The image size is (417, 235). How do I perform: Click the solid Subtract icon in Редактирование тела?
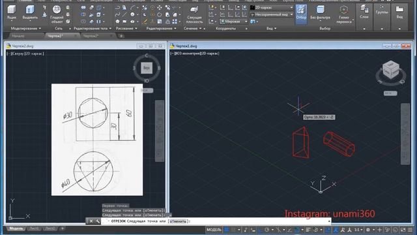(x=83, y=14)
